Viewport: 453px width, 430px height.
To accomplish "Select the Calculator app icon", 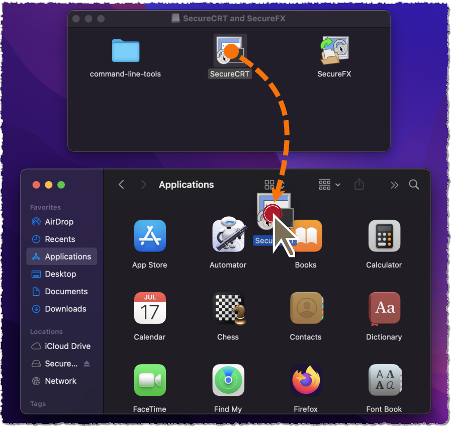I will (384, 236).
